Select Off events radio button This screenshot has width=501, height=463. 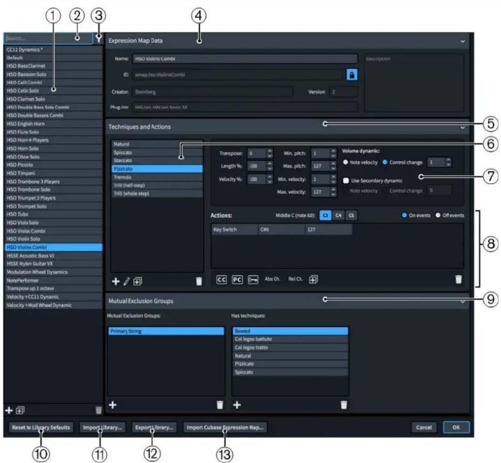[x=438, y=215]
